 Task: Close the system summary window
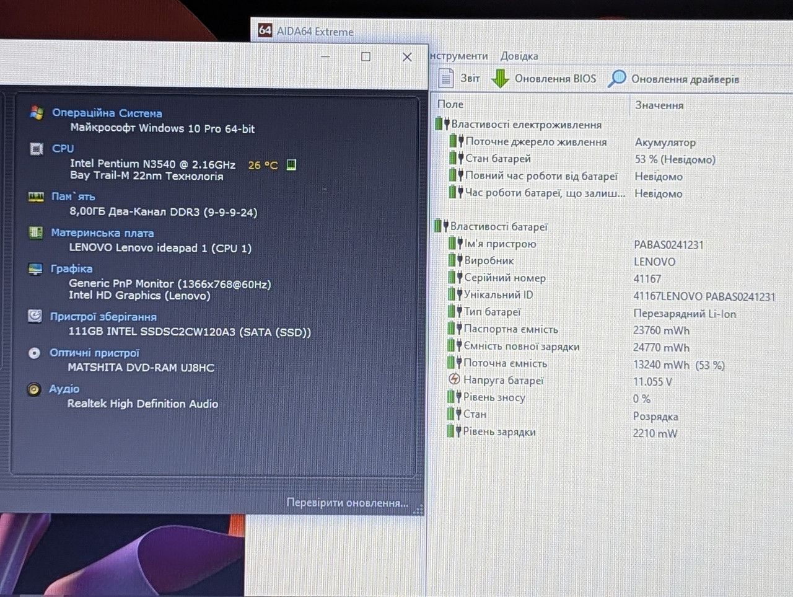tap(407, 57)
